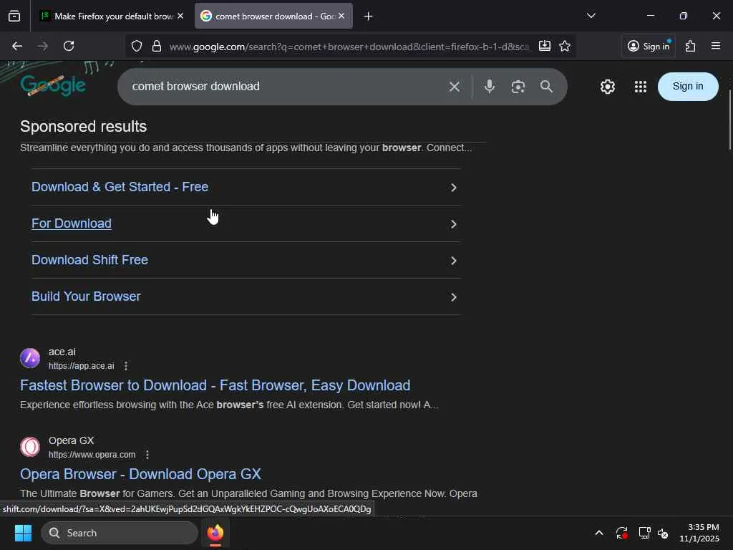
Task: Submit search with the magnifier icon
Action: pos(546,87)
